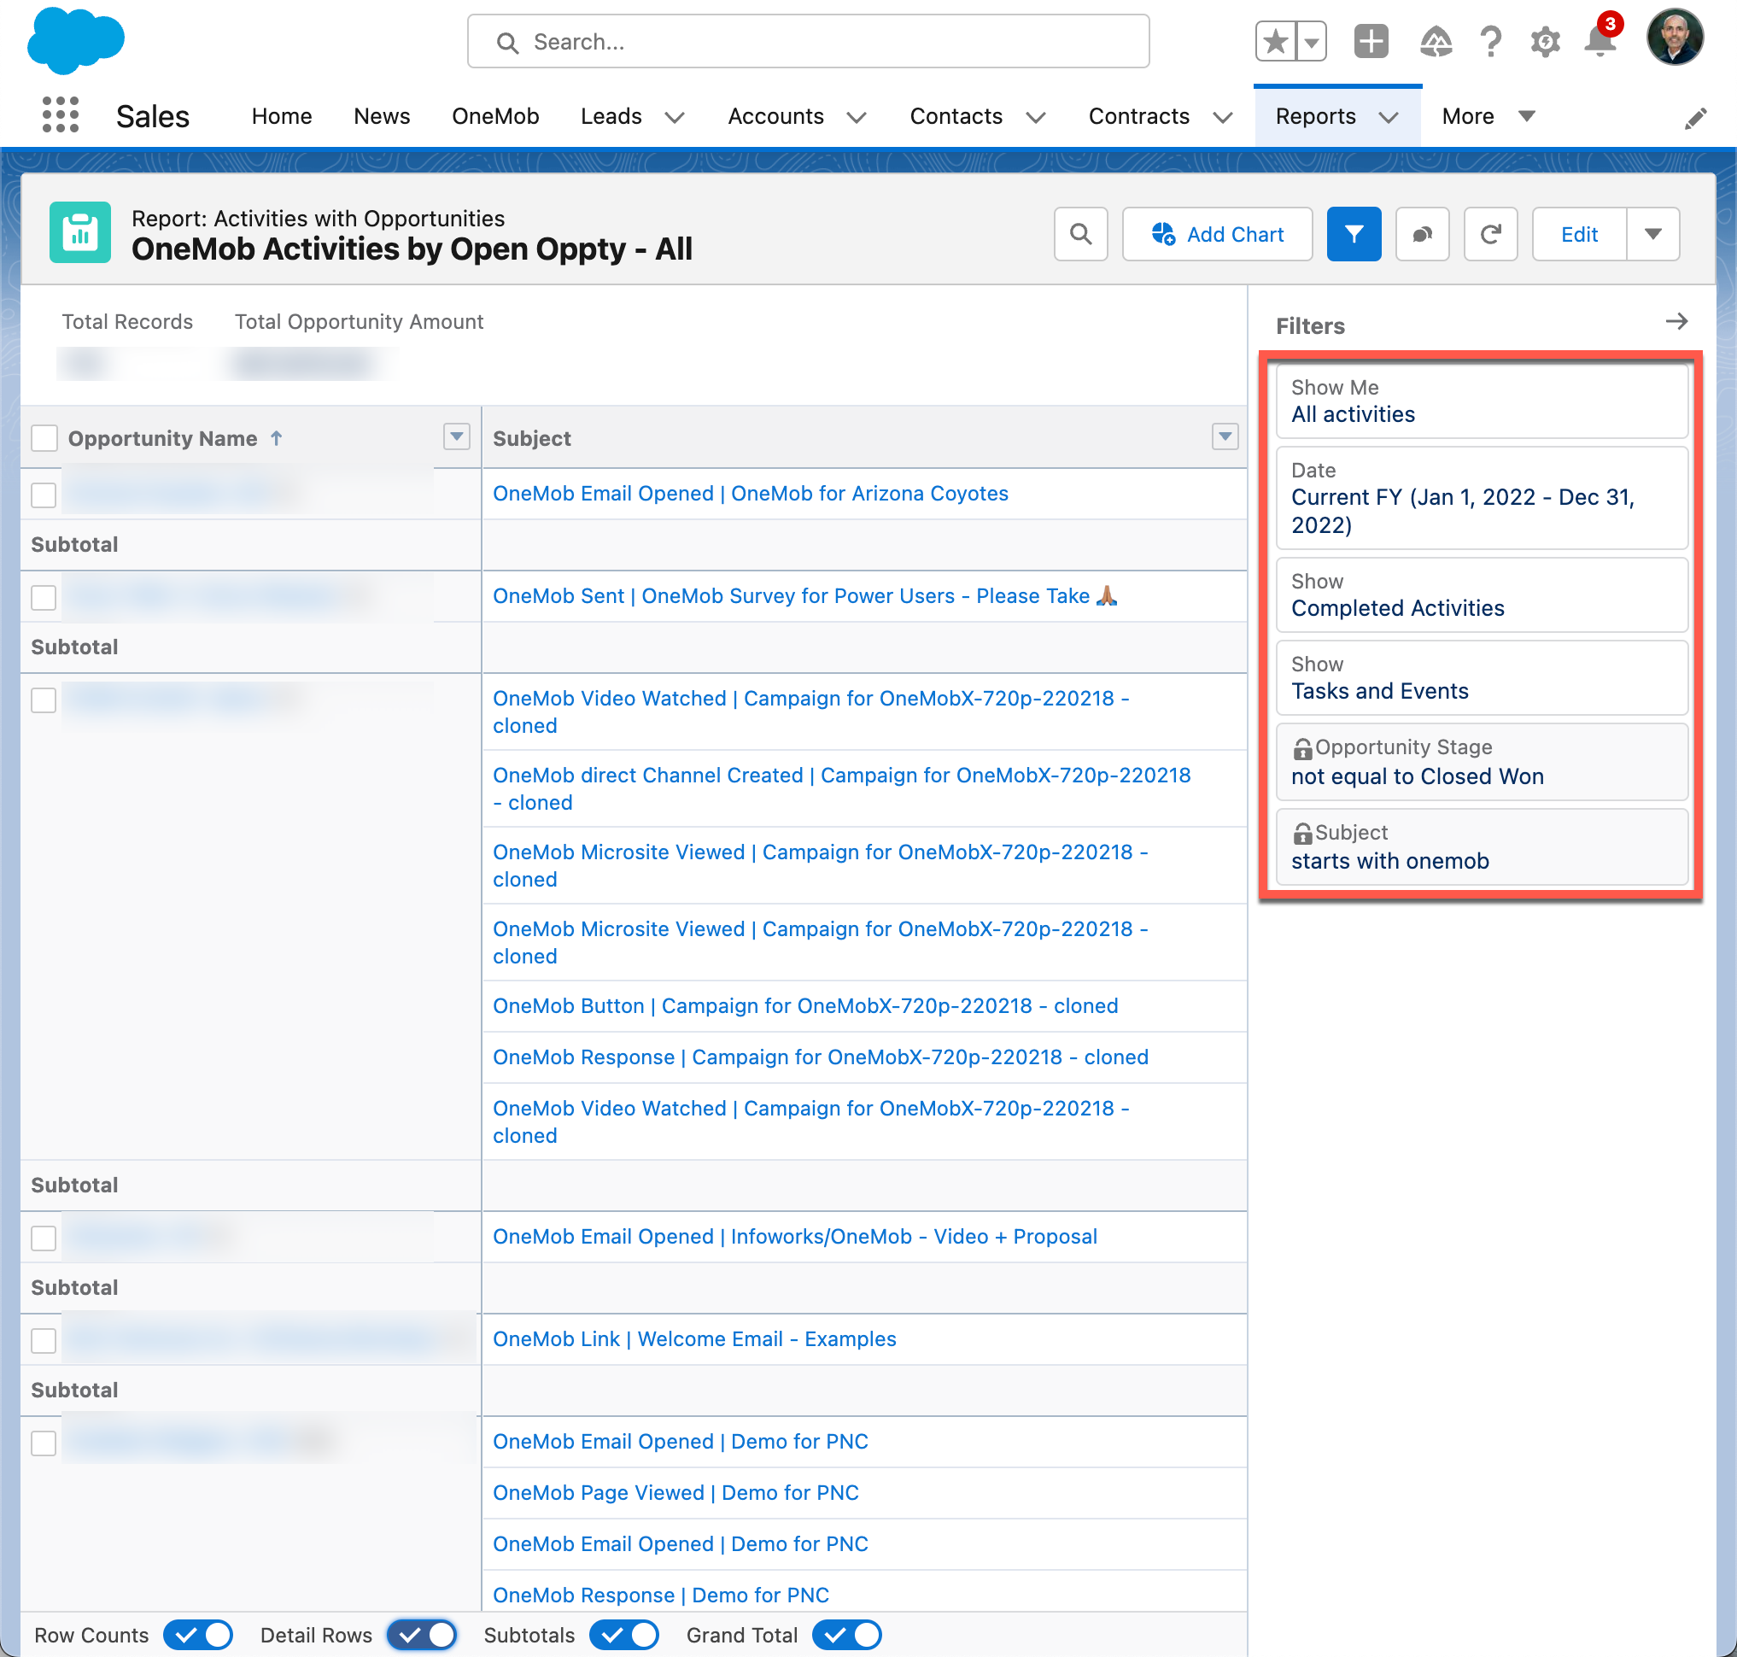Check the row box for Arizona Coyotes activity
This screenshot has height=1657, width=1737.
click(x=44, y=495)
